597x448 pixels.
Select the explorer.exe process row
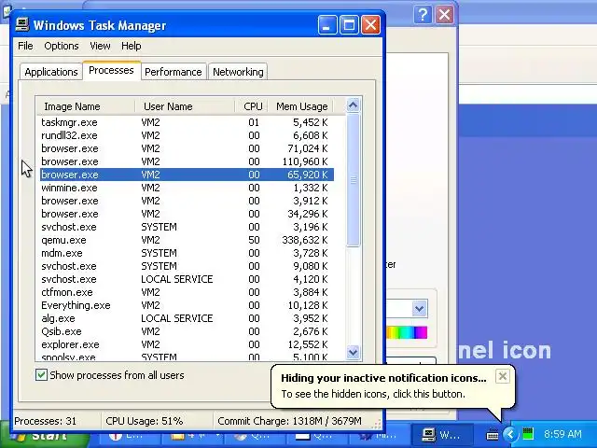187,344
